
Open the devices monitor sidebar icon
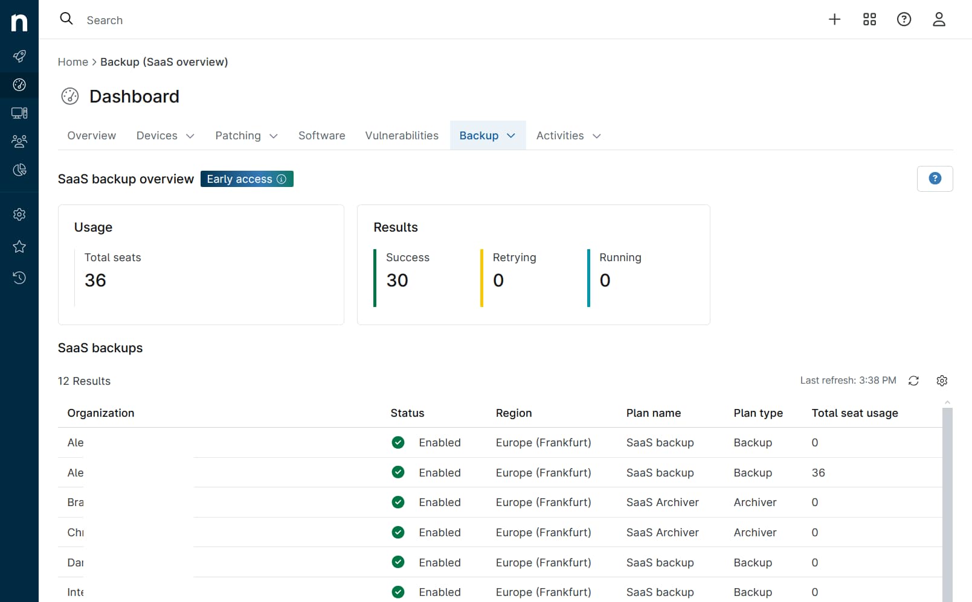pos(19,113)
